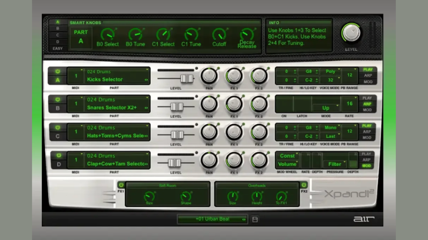Click Part B FX 2 send knob
Screen dimensions: 428x240
tap(259, 103)
